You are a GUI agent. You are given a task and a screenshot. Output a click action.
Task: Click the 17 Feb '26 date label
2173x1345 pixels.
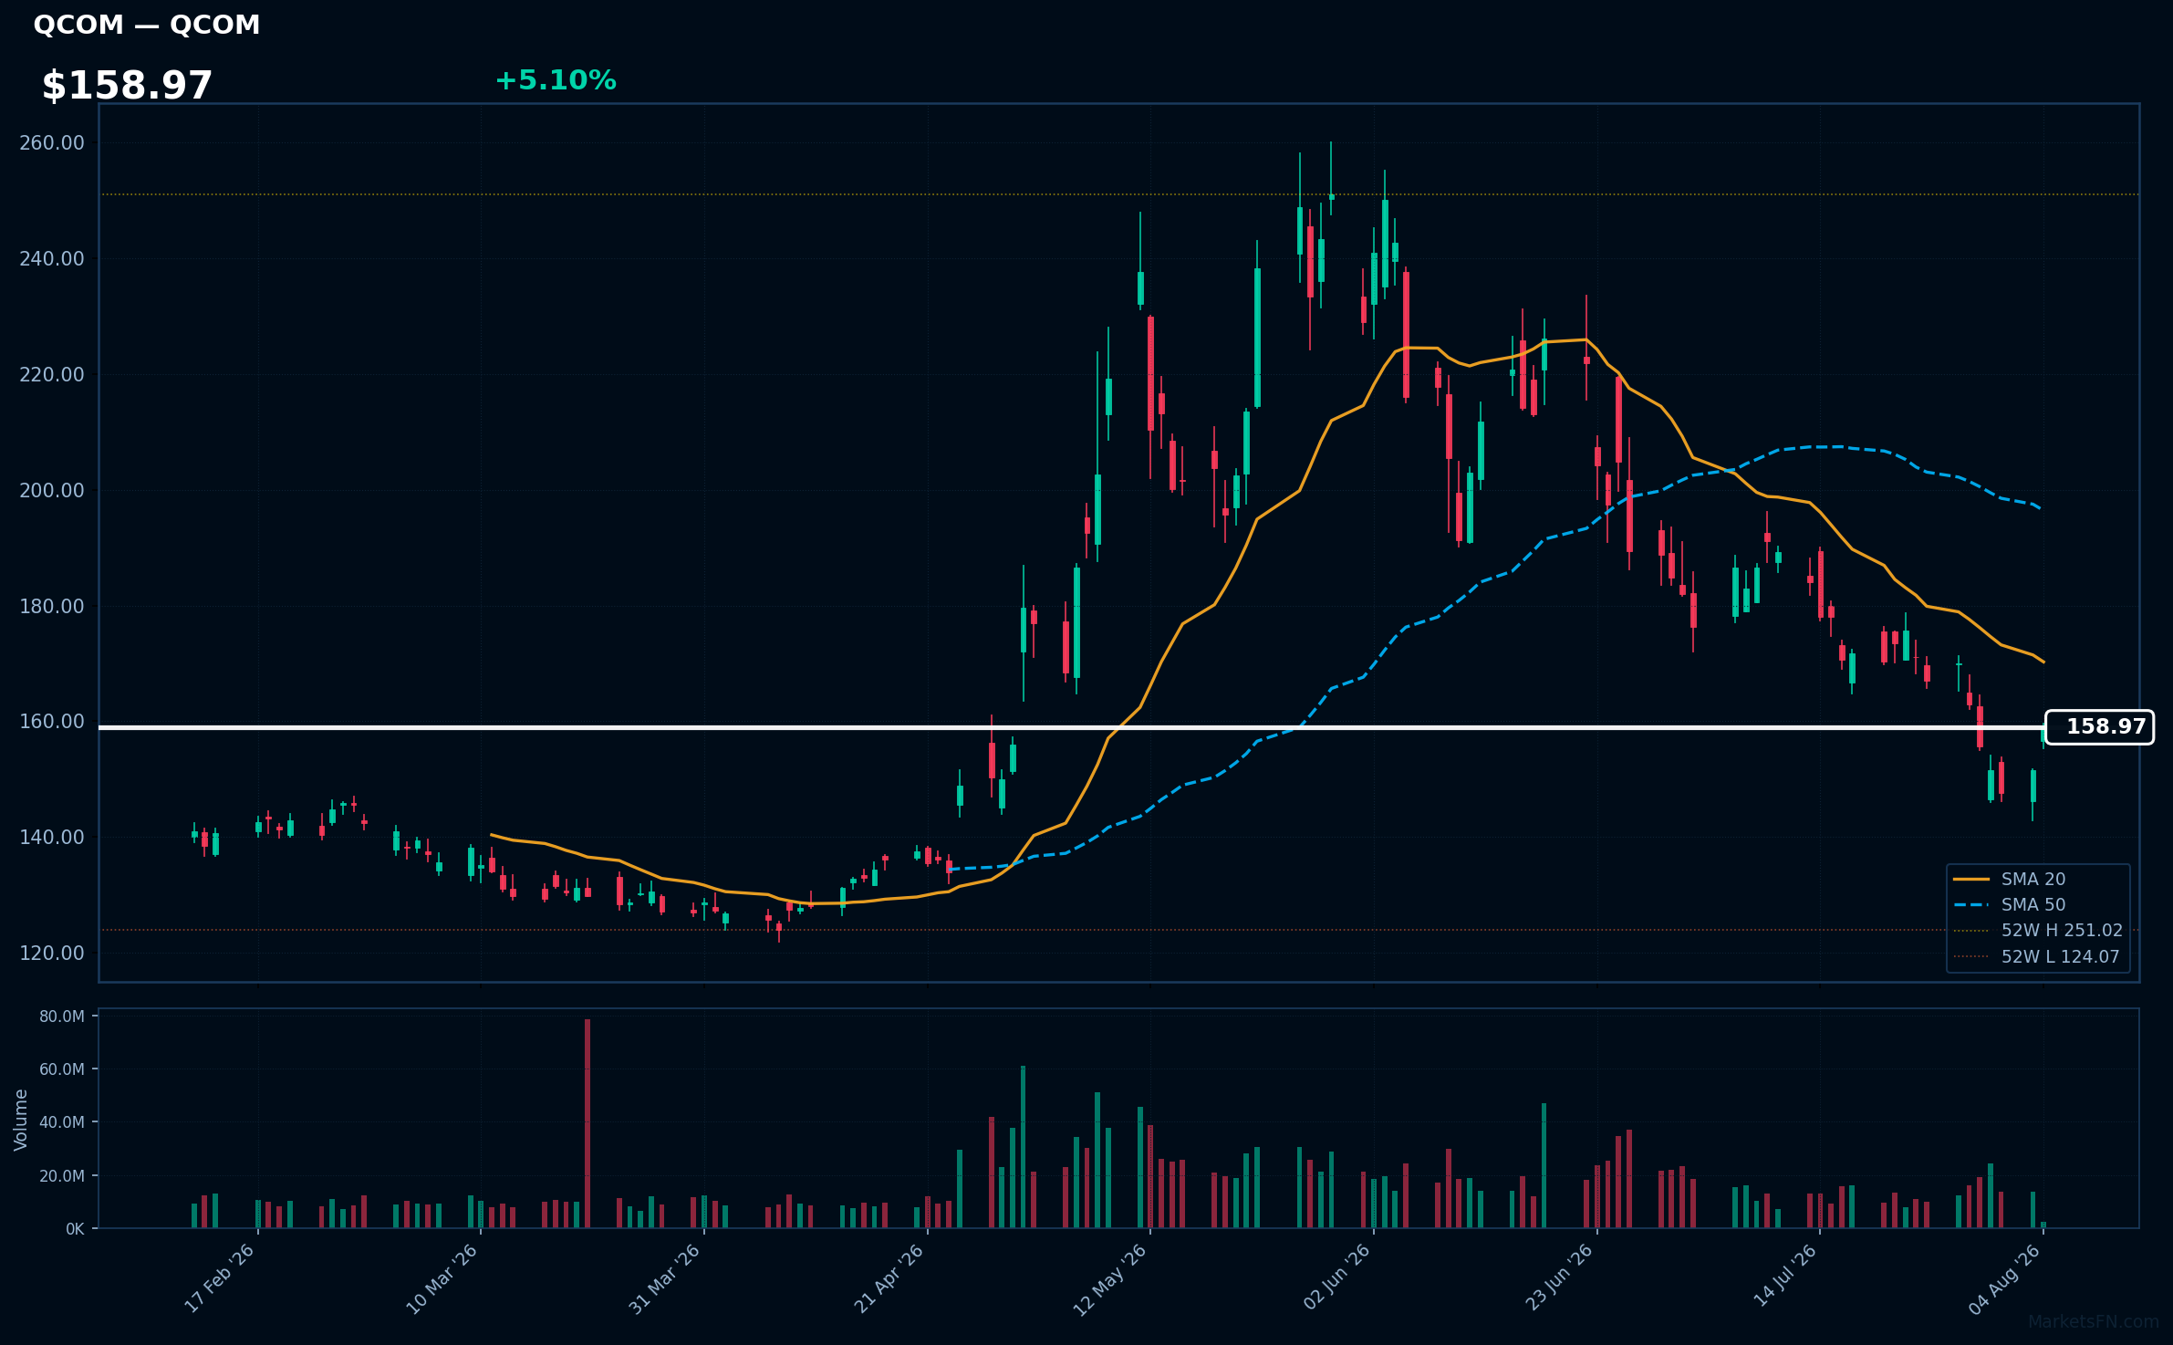[219, 1278]
